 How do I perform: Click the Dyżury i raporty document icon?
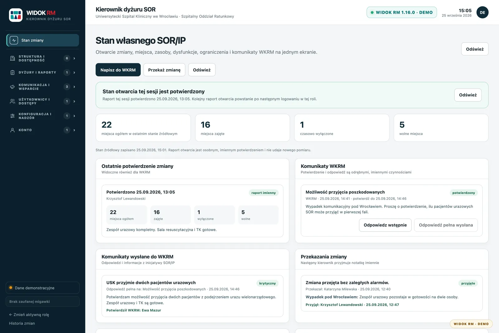[12, 72]
